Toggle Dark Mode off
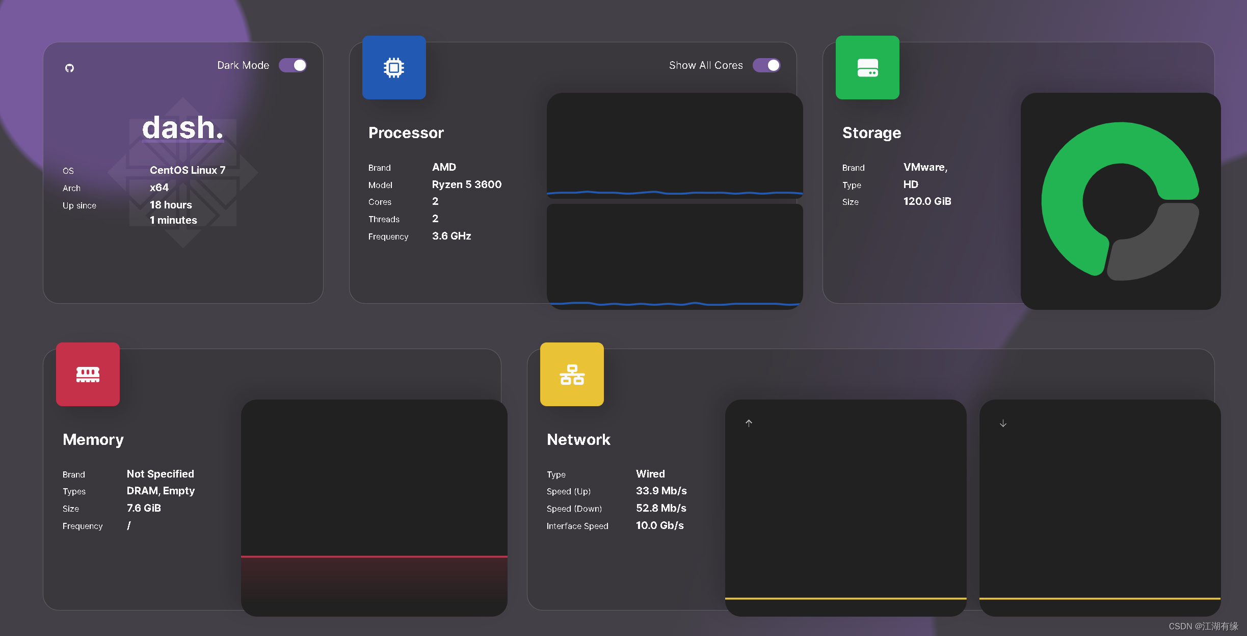Viewport: 1247px width, 636px height. 293,65
